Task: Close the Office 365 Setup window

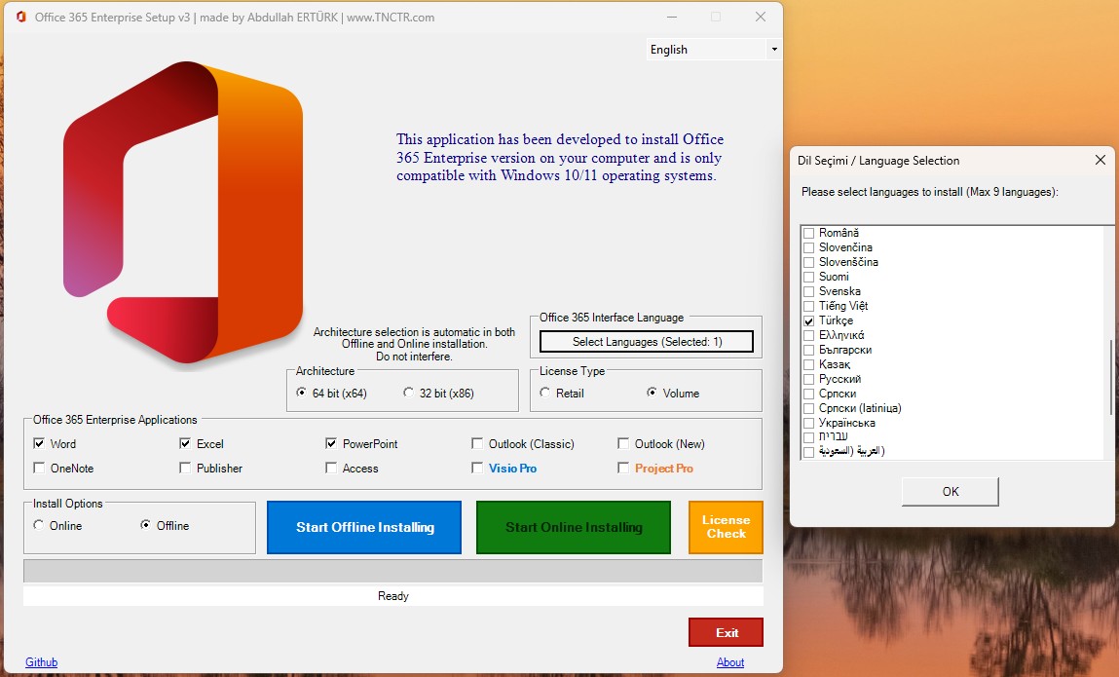Action: click(761, 18)
